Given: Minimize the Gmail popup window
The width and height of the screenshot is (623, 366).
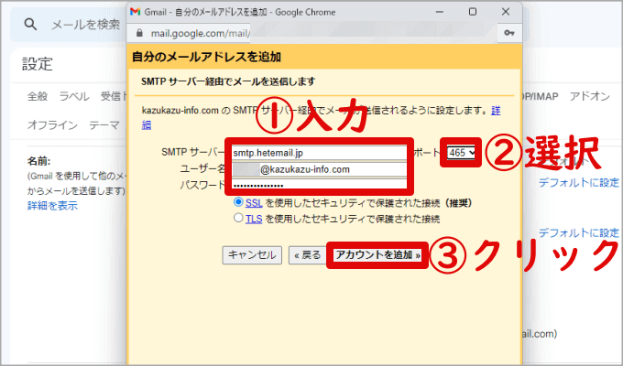Looking at the screenshot, I should point(440,12).
